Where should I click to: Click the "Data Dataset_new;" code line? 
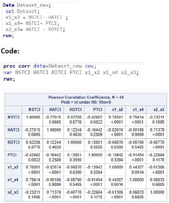coord(27,5)
